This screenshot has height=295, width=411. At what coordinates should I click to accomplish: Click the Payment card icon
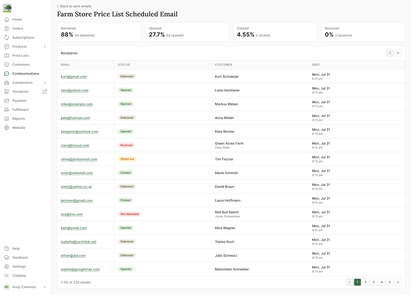coord(7,101)
